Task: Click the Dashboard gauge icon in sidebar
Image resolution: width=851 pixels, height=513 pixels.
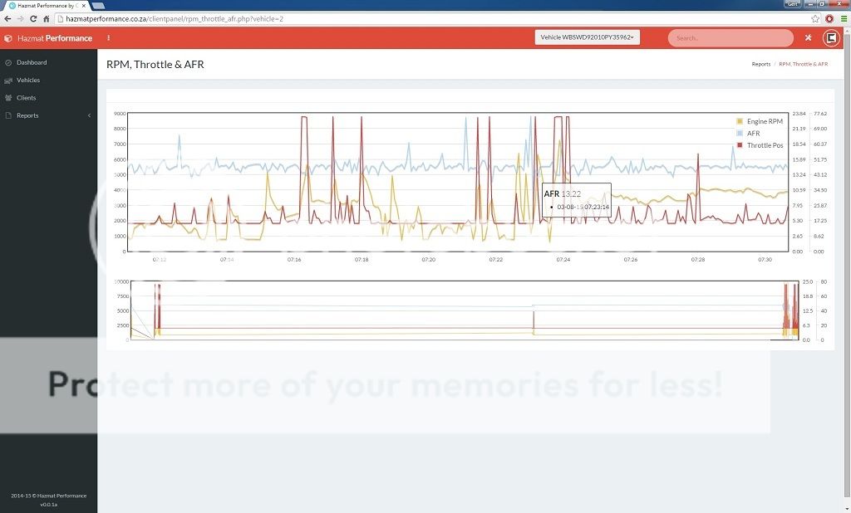Action: [8, 63]
